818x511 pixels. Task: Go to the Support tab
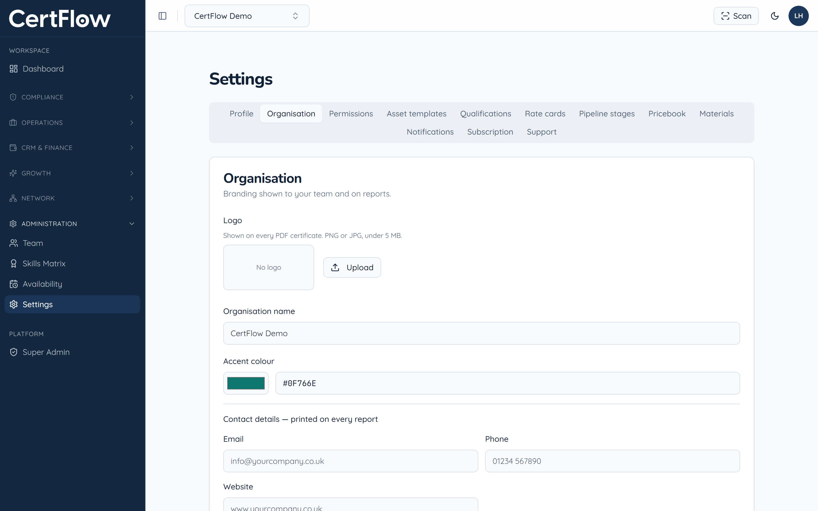tap(542, 132)
